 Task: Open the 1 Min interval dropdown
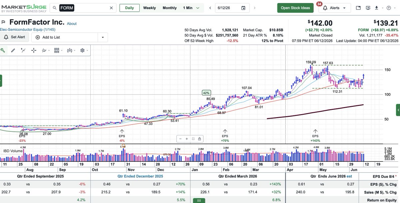tap(191, 8)
